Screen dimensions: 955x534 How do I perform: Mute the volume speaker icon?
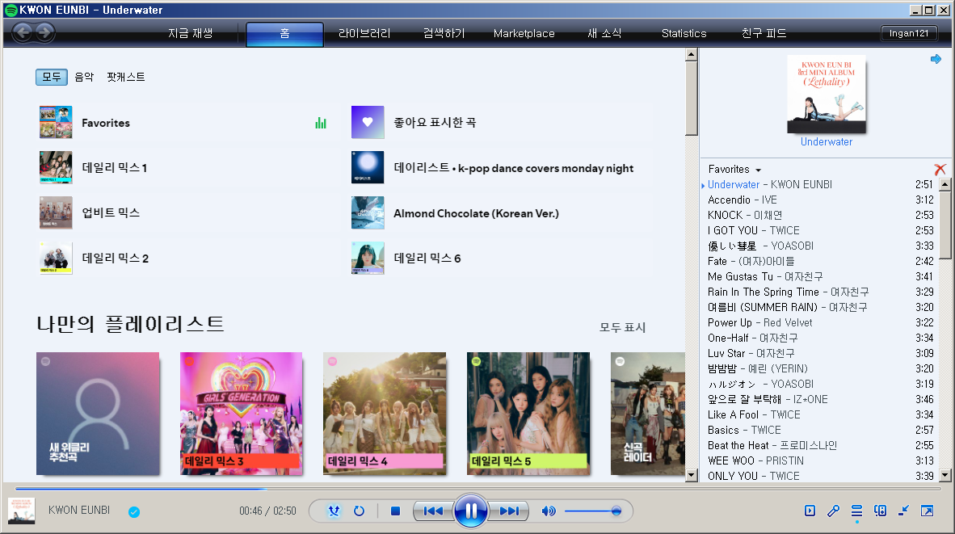coord(548,511)
